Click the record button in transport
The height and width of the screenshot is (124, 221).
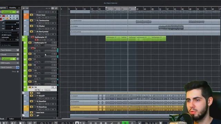pyautogui.click(x=132, y=123)
